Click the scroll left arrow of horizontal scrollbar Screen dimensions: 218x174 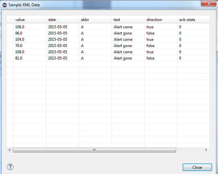[10, 150]
